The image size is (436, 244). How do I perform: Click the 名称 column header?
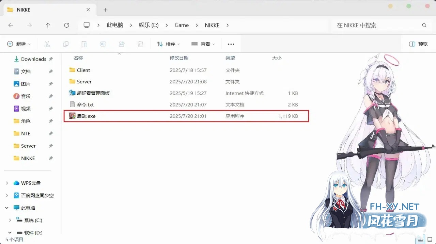coord(78,58)
